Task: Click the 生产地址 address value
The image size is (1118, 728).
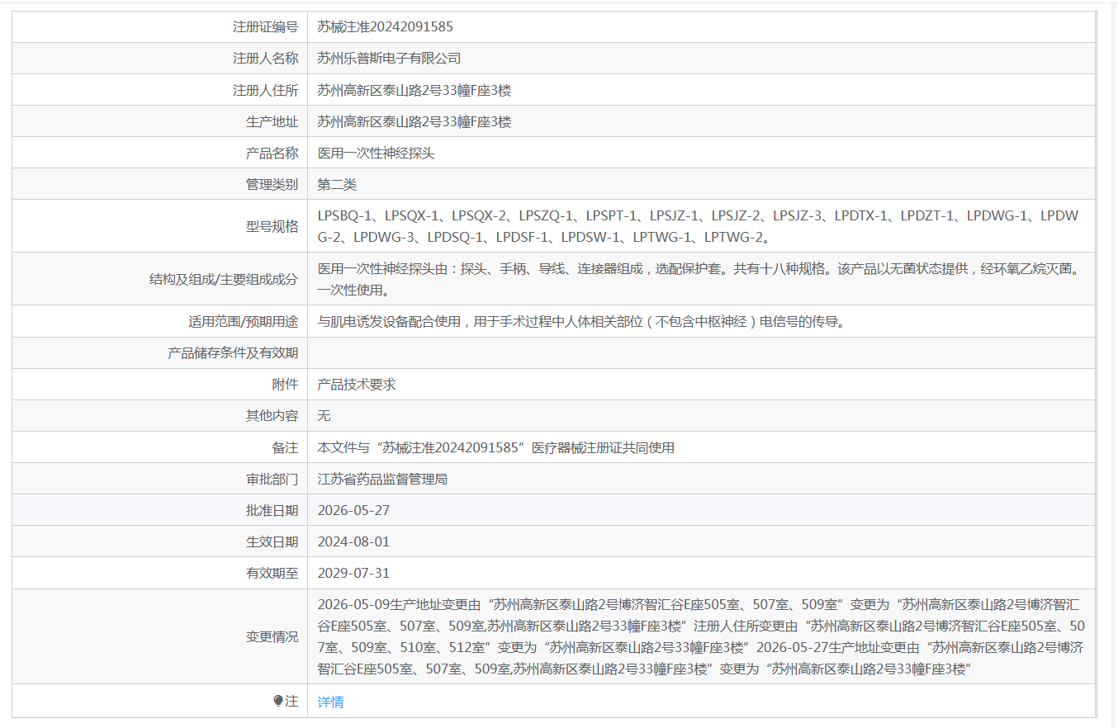Action: tap(415, 121)
